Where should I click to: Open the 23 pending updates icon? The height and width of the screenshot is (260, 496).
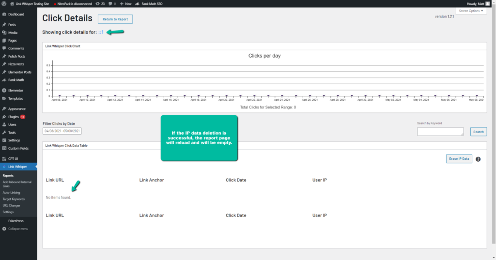click(100, 4)
